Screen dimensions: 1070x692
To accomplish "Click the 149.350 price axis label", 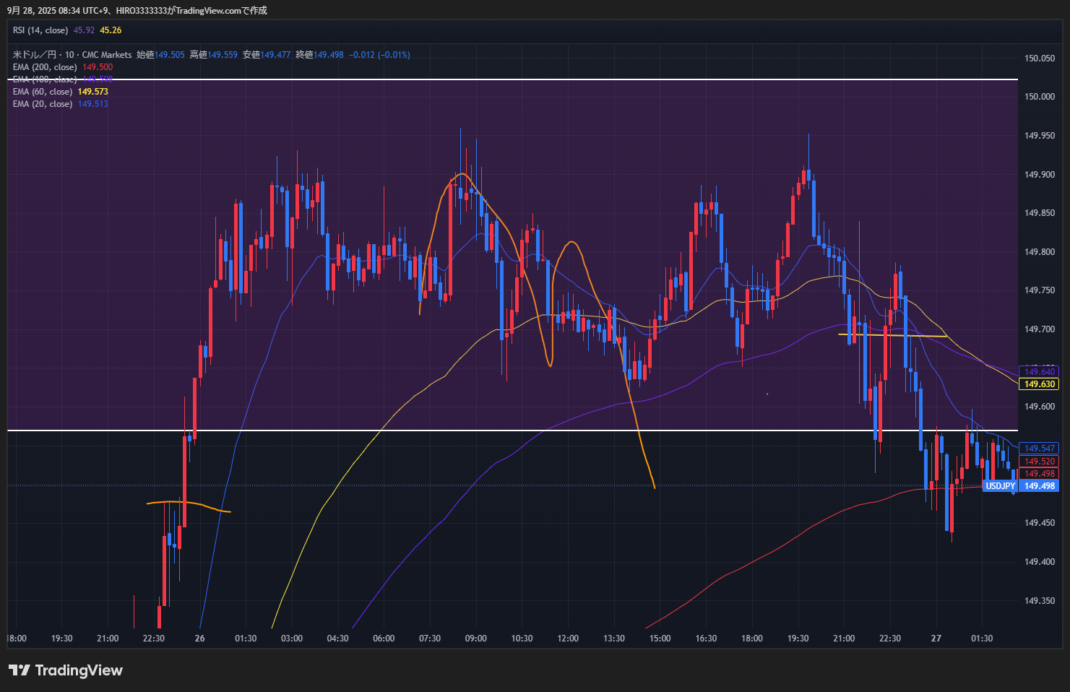I will point(1039,601).
